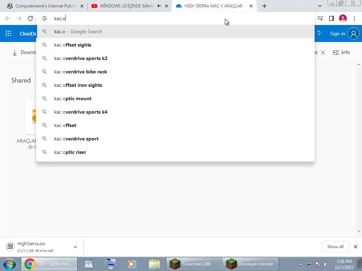
Task: Click the Download command
Action: tap(24, 52)
